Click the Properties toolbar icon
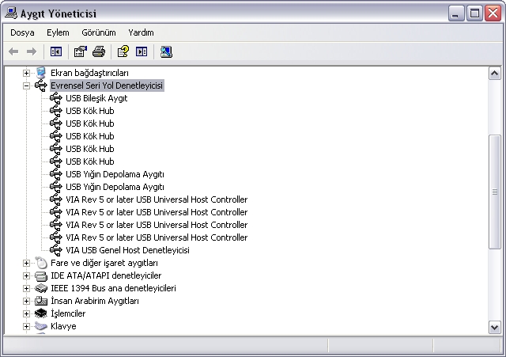Viewport: 506px width, 357px height. coord(80,51)
